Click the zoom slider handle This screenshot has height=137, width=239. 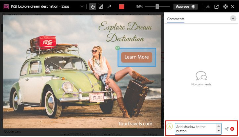(157, 7)
